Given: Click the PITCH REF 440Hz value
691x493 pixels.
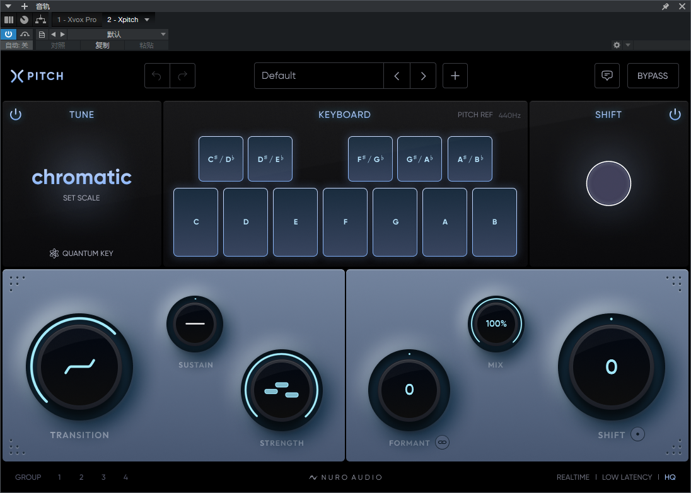Looking at the screenshot, I should (509, 115).
